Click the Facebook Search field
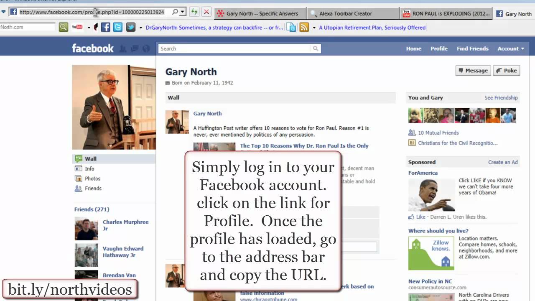535x301 pixels. [234, 48]
